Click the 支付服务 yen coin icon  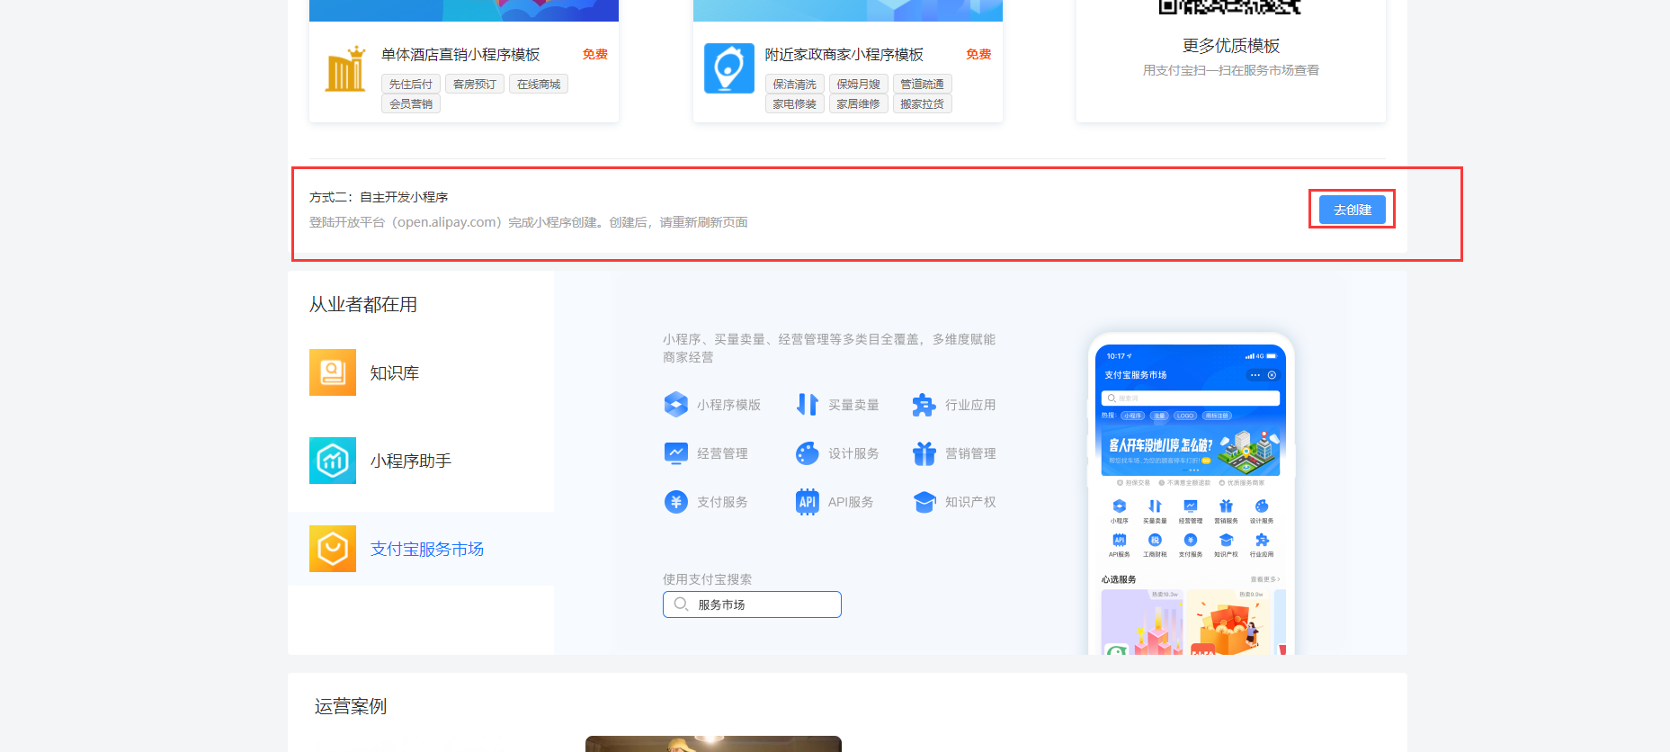click(x=675, y=502)
